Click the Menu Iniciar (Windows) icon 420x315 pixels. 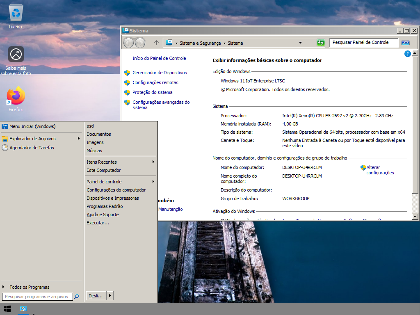5,126
